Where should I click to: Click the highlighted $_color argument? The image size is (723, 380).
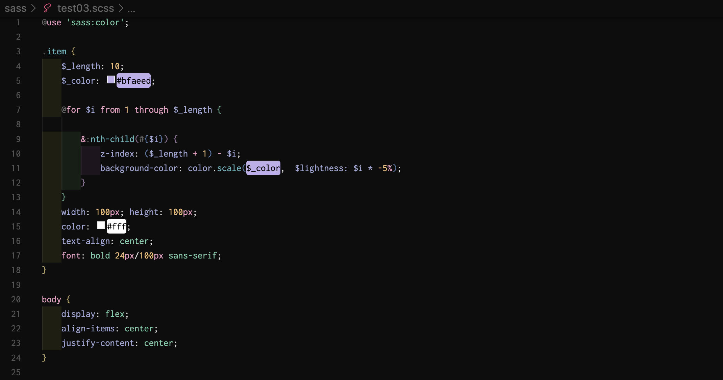pos(263,168)
